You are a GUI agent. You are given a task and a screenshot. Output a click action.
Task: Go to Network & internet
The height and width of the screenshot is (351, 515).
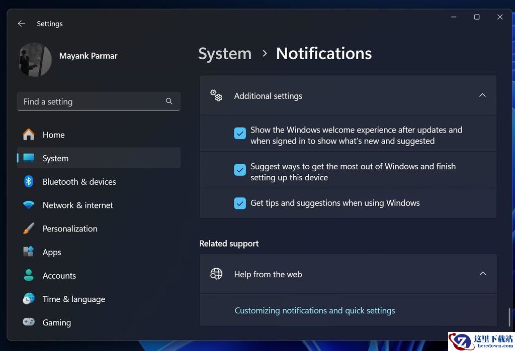point(99,205)
